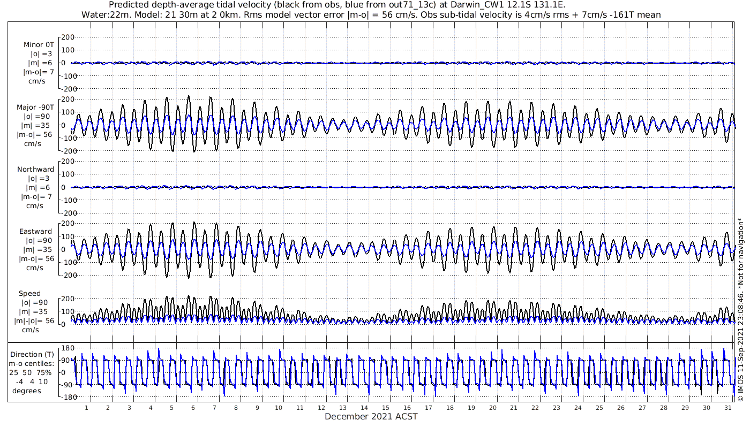Click day 17 on the date axis
750x428 pixels.
click(428, 408)
